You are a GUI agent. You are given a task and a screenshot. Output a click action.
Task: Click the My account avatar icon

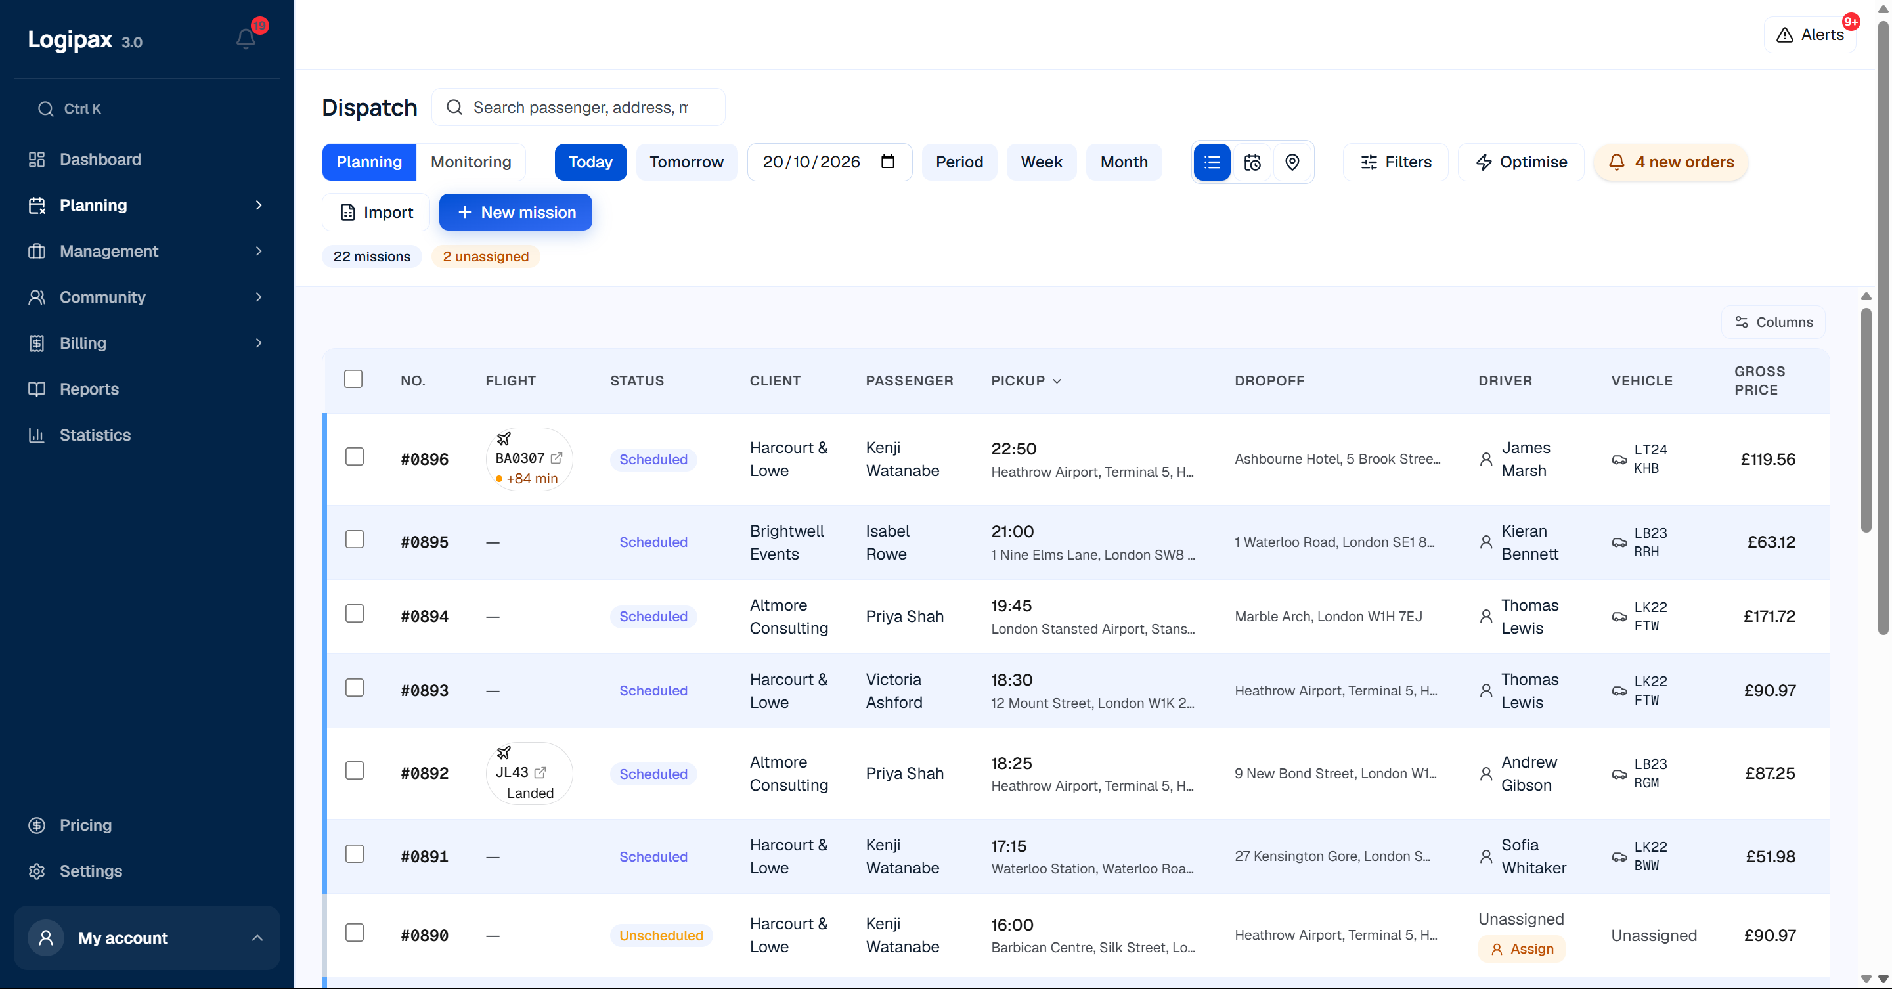pos(45,938)
